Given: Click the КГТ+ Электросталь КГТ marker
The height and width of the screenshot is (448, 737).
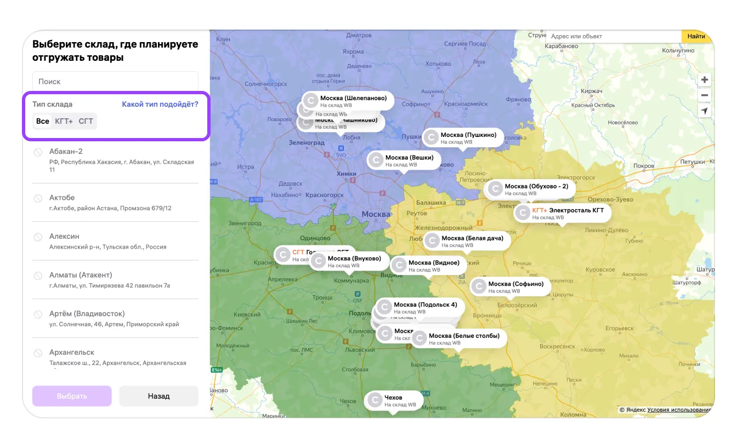Looking at the screenshot, I should click(x=523, y=212).
